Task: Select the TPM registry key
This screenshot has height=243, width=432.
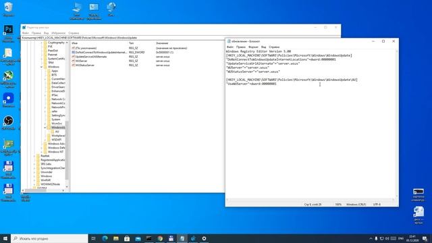Action: (51, 63)
